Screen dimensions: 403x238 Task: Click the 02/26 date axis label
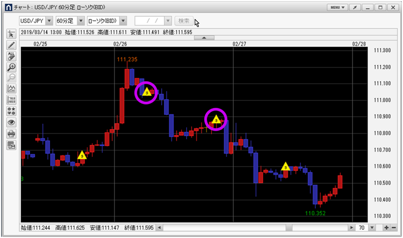click(x=120, y=44)
